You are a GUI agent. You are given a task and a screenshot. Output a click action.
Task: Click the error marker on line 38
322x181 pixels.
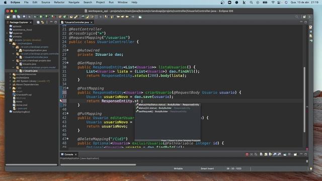coord(61,101)
